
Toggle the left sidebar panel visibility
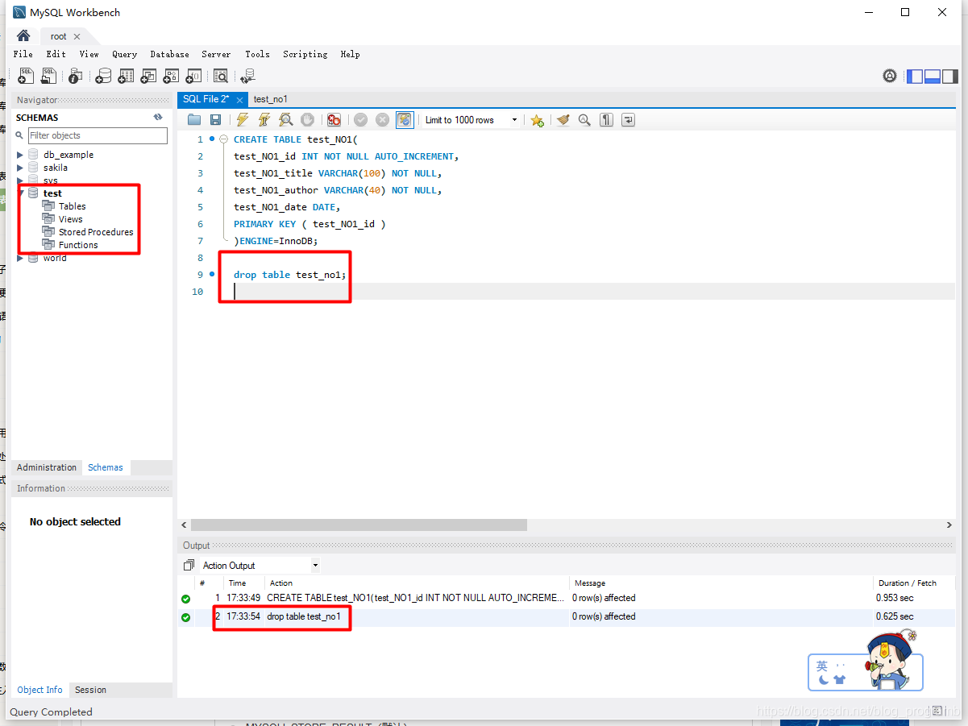(915, 76)
